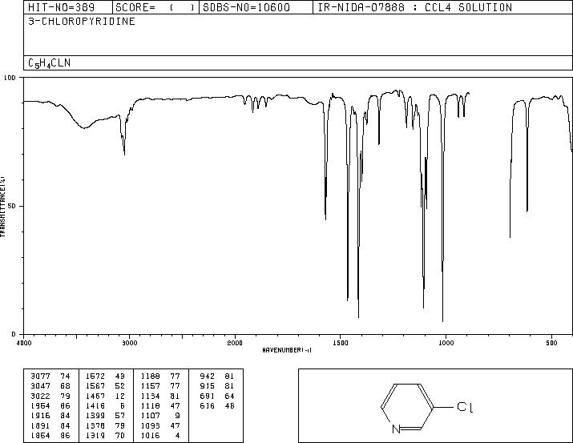Click the 3077 peak entry in the table

tap(50, 377)
